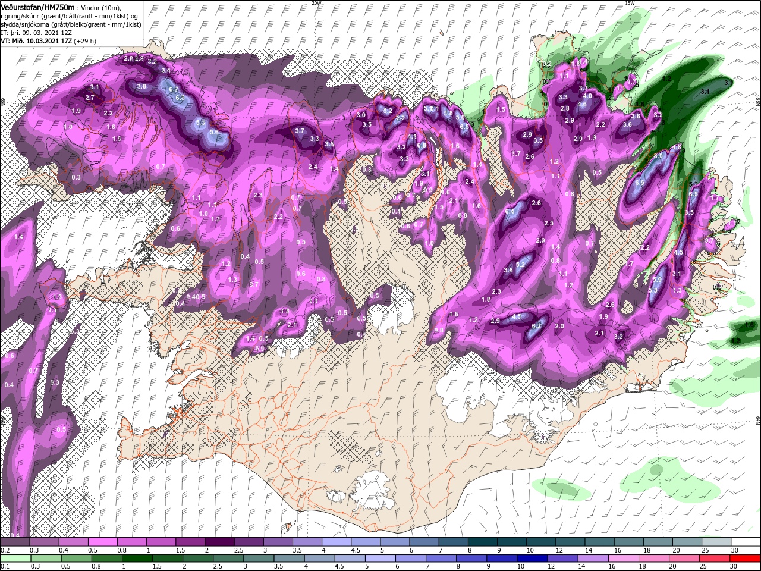Select upper legend swatch between 2 and 2.5
The width and height of the screenshot is (761, 571).
(x=219, y=542)
